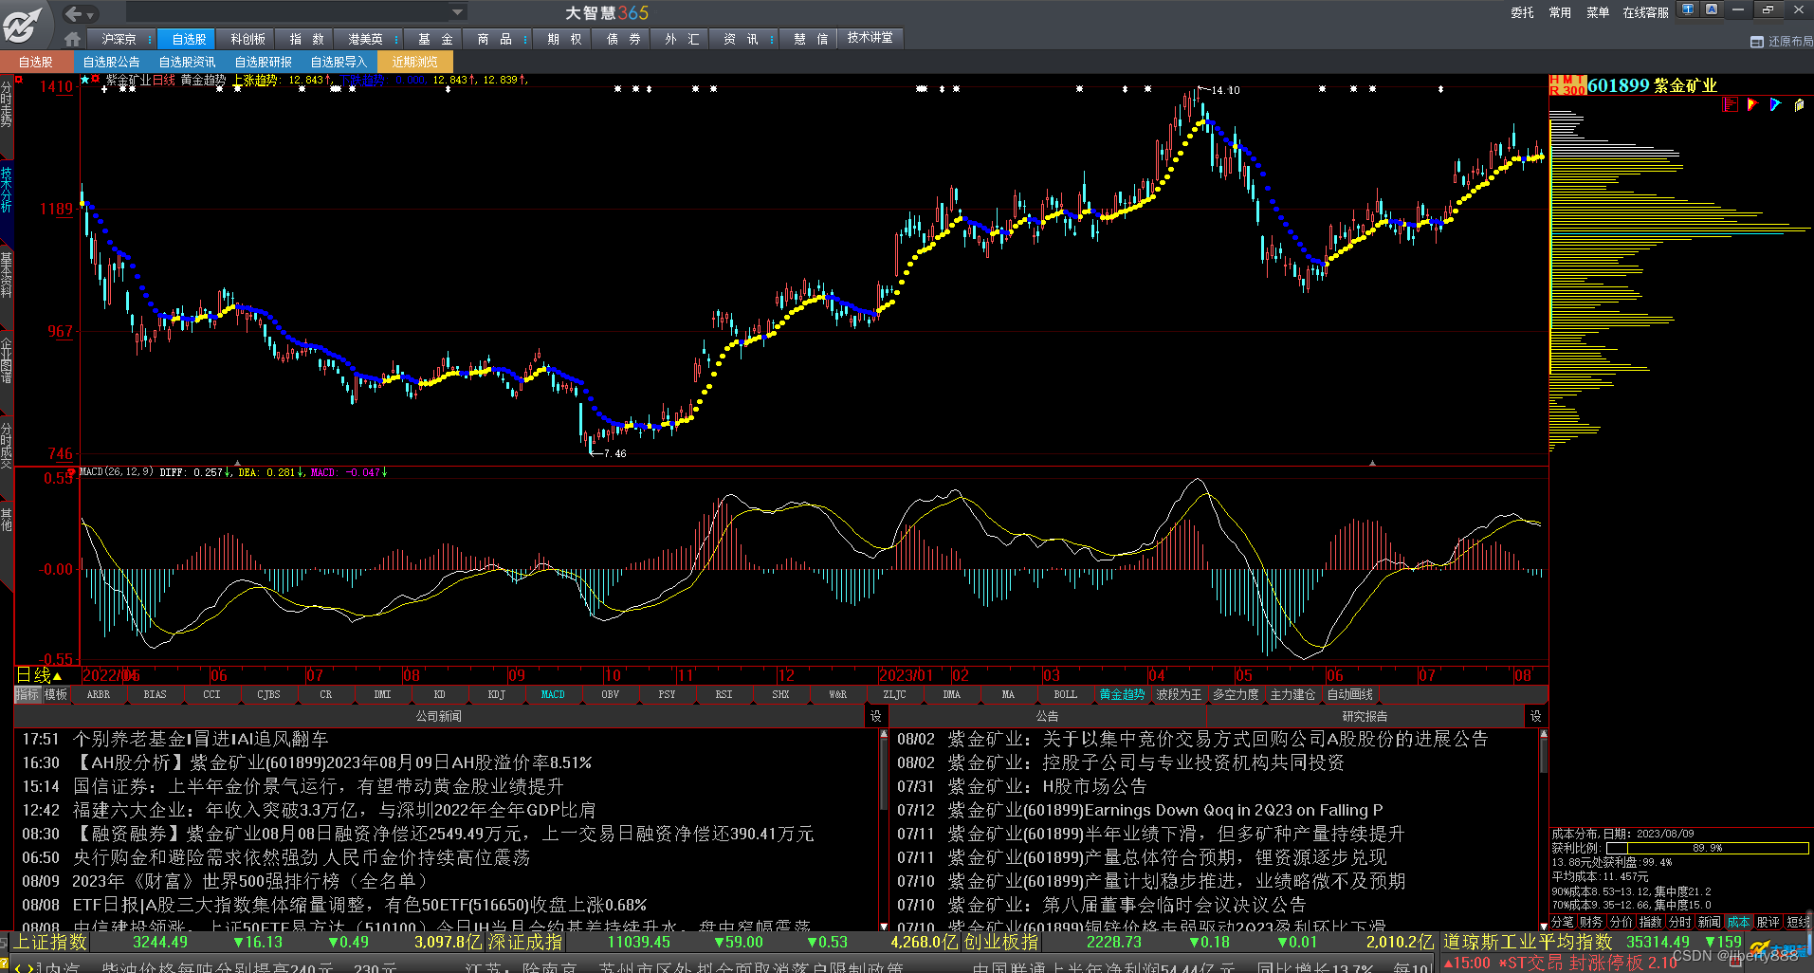The height and width of the screenshot is (973, 1814).
Task: Click the 设 settings button for 公司新闻
Action: (x=875, y=717)
